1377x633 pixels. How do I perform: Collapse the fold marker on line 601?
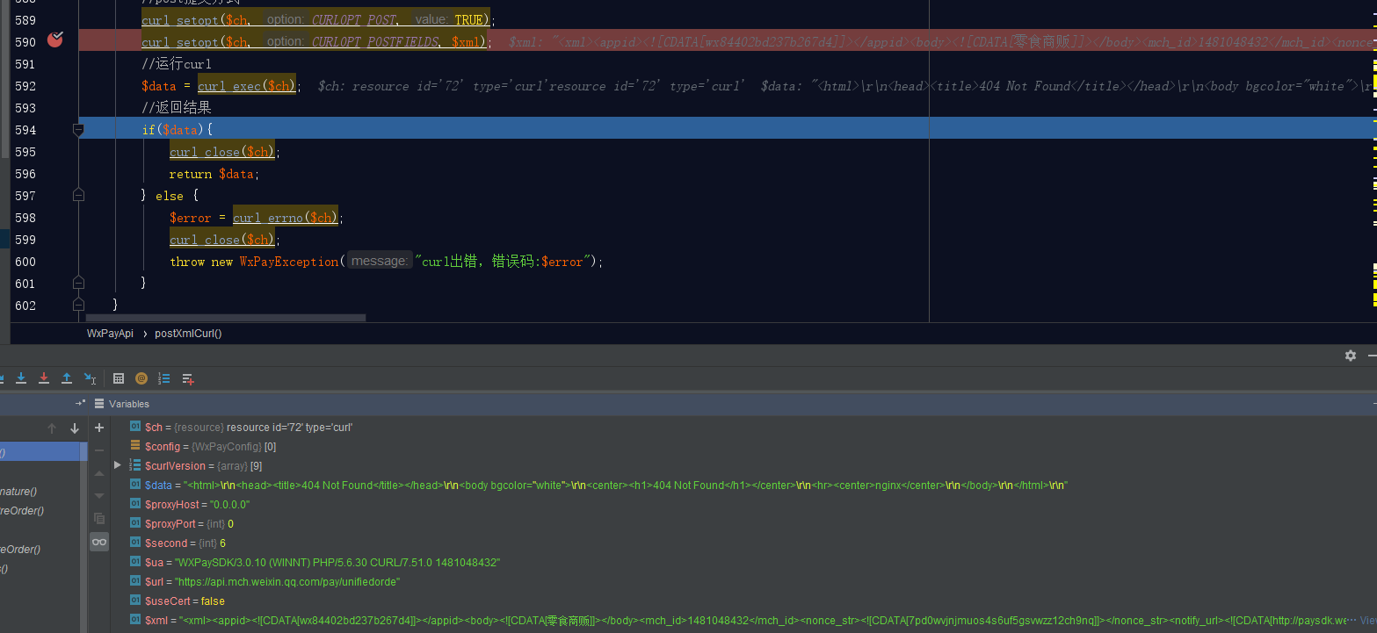(x=78, y=283)
